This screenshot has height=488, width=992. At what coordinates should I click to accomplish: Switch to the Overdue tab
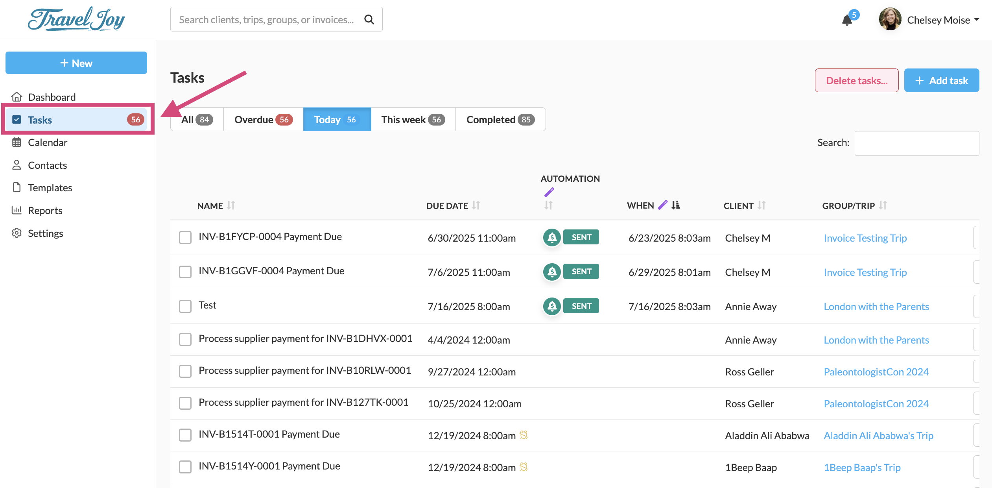[263, 120]
